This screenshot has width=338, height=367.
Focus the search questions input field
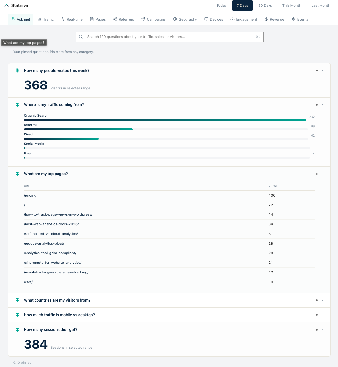pos(170,37)
